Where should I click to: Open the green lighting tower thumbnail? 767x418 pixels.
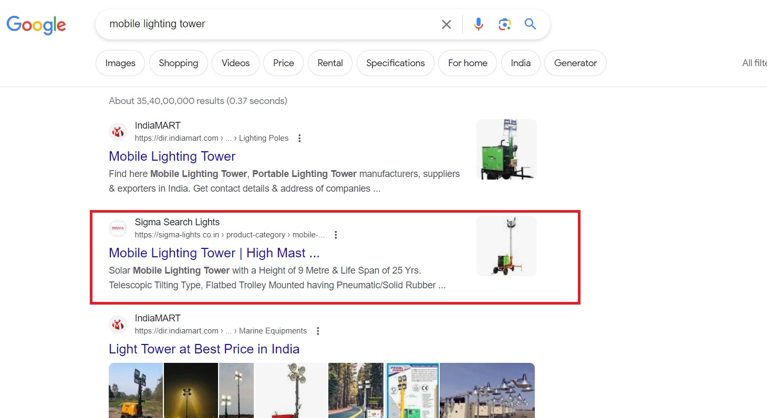(x=506, y=149)
